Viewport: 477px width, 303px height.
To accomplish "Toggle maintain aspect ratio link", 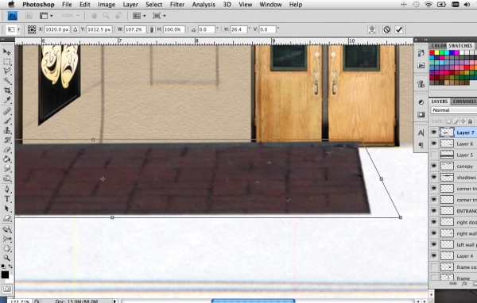I will (x=152, y=29).
